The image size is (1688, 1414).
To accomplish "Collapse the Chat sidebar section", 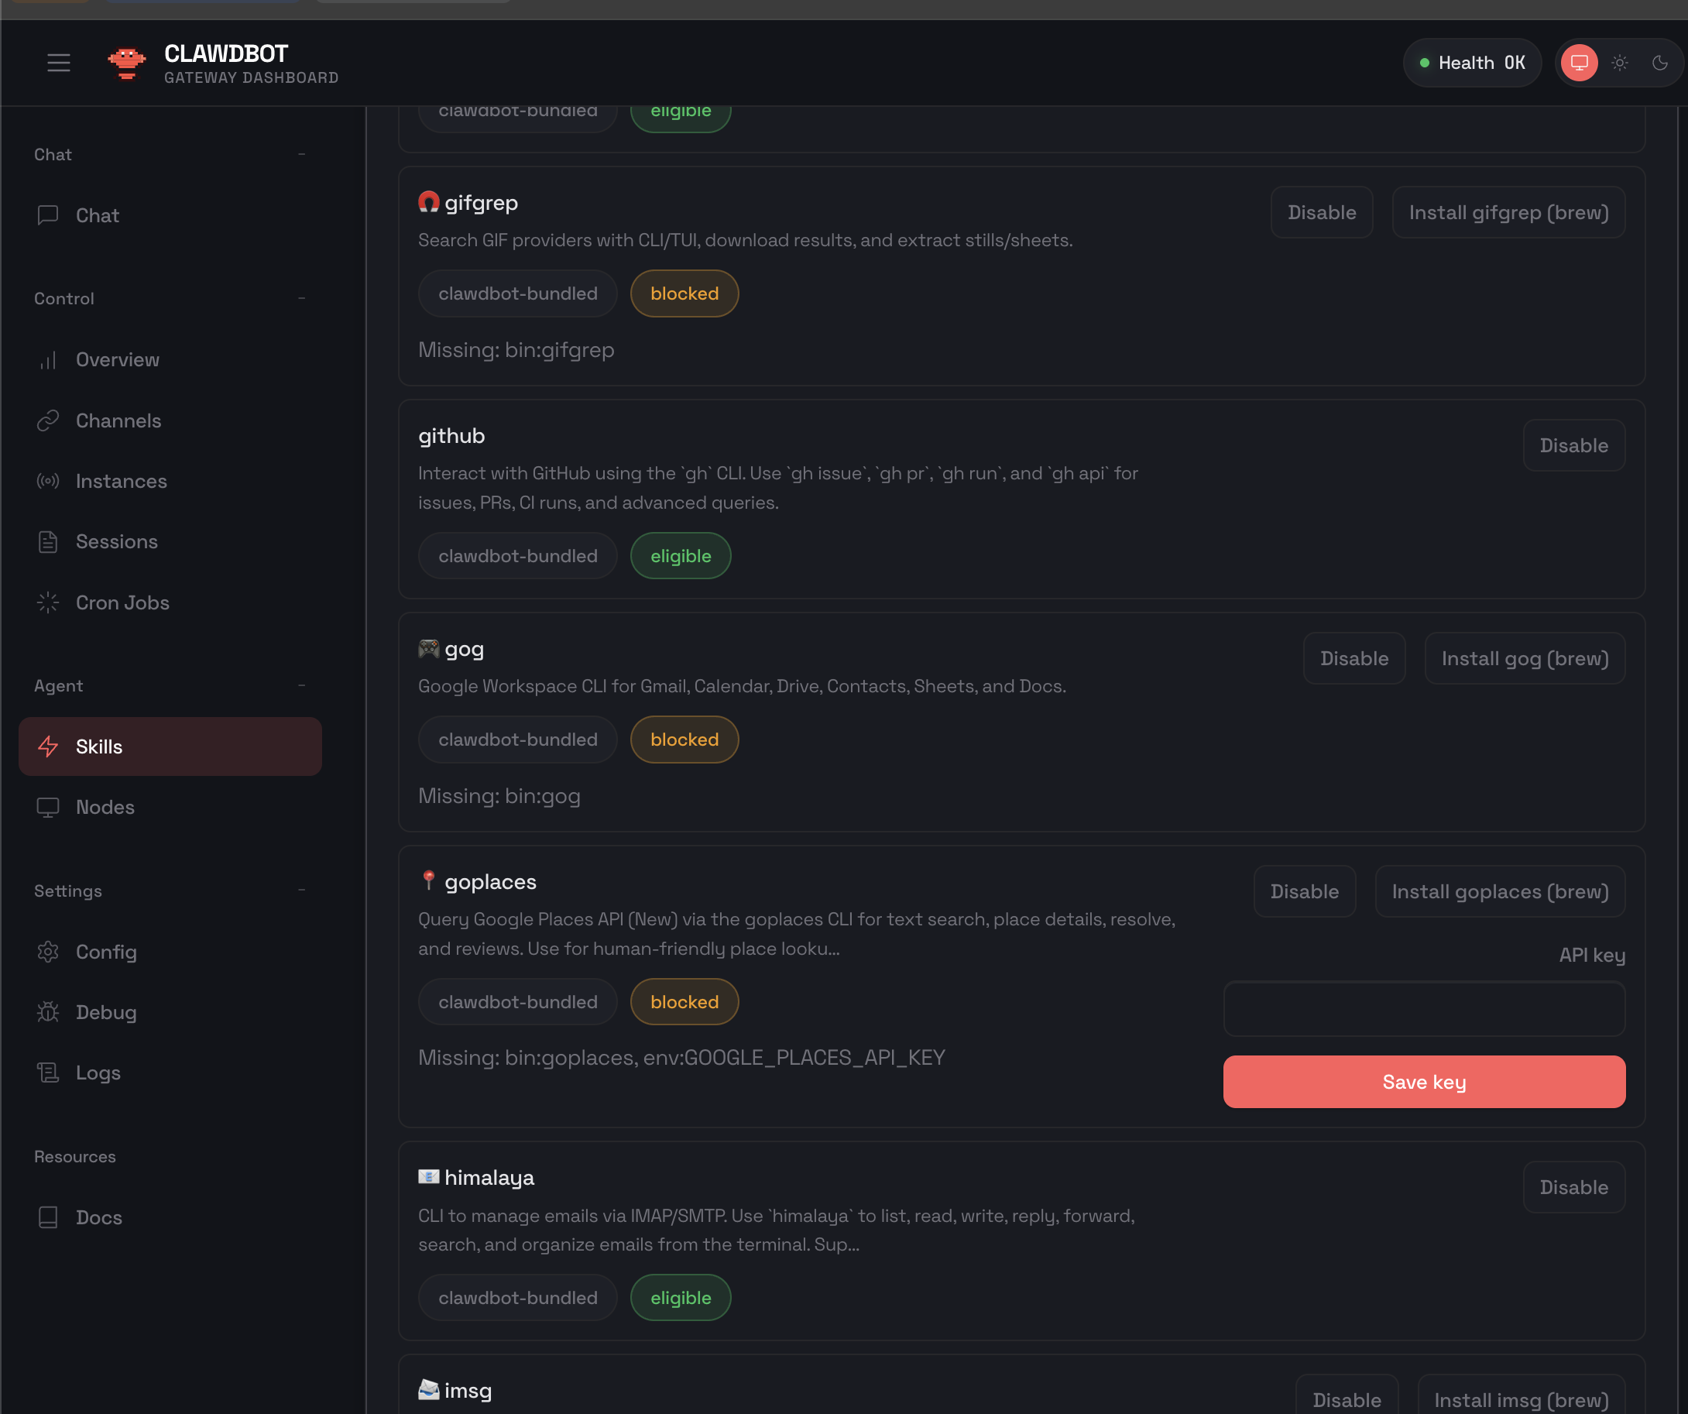I will pyautogui.click(x=301, y=154).
